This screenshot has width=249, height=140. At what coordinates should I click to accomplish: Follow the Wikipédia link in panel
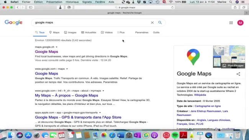tap(200, 95)
